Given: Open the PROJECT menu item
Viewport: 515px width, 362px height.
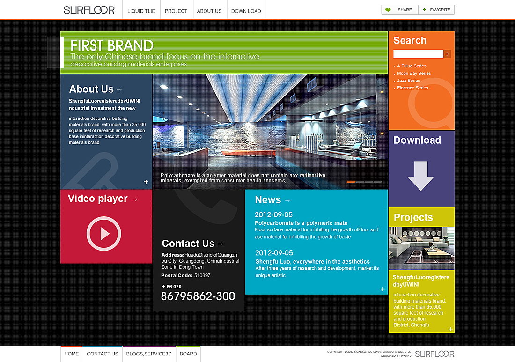Looking at the screenshot, I should [176, 11].
